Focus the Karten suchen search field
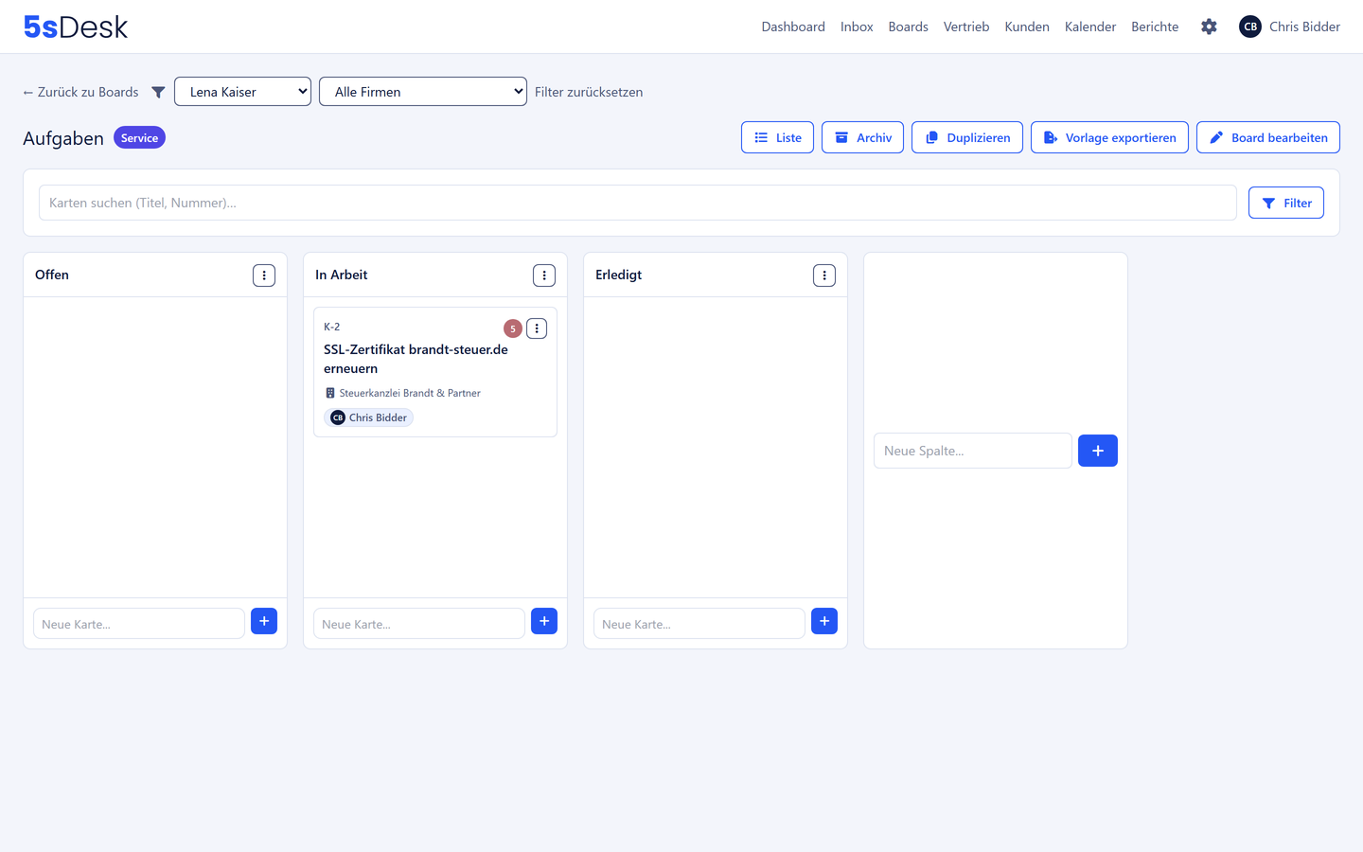The width and height of the screenshot is (1363, 852). click(637, 203)
